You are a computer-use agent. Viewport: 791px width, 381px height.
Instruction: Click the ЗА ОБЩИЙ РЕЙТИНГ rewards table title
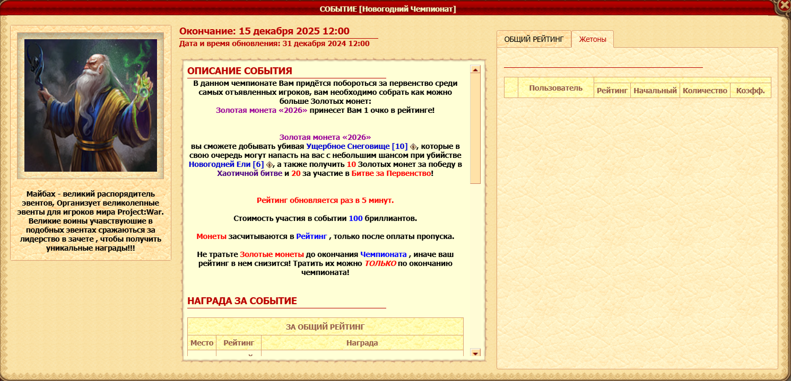pyautogui.click(x=325, y=326)
